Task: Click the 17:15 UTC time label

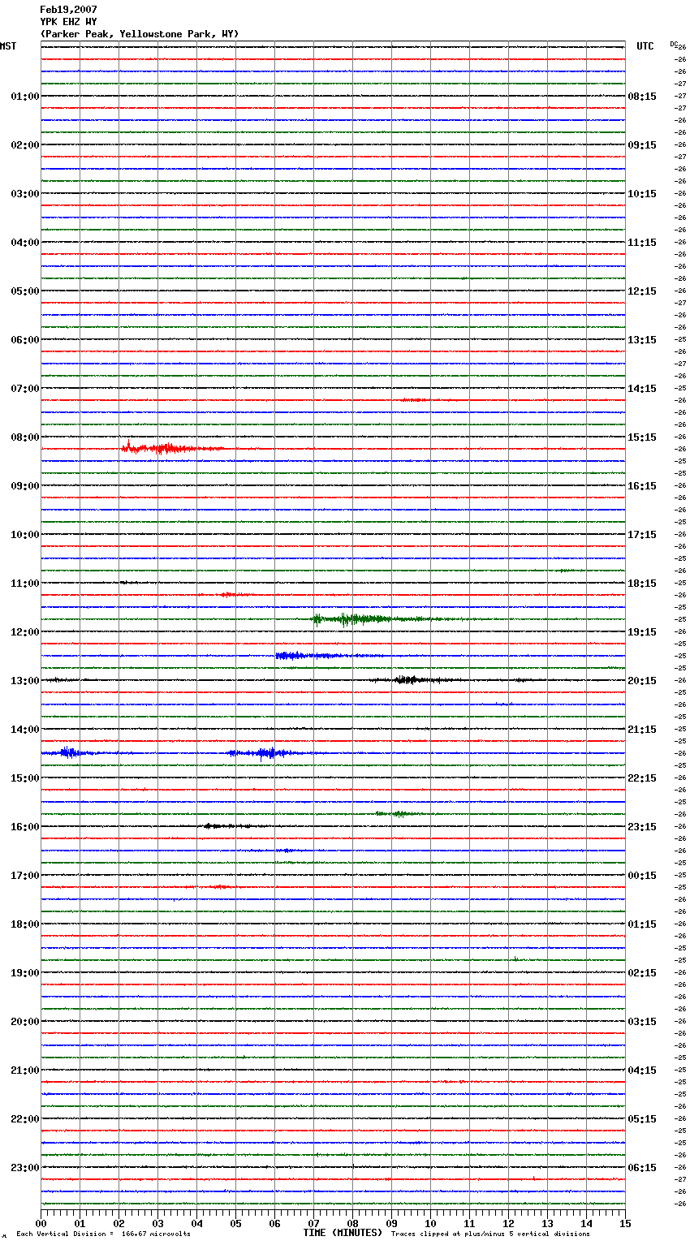Action: [x=642, y=535]
